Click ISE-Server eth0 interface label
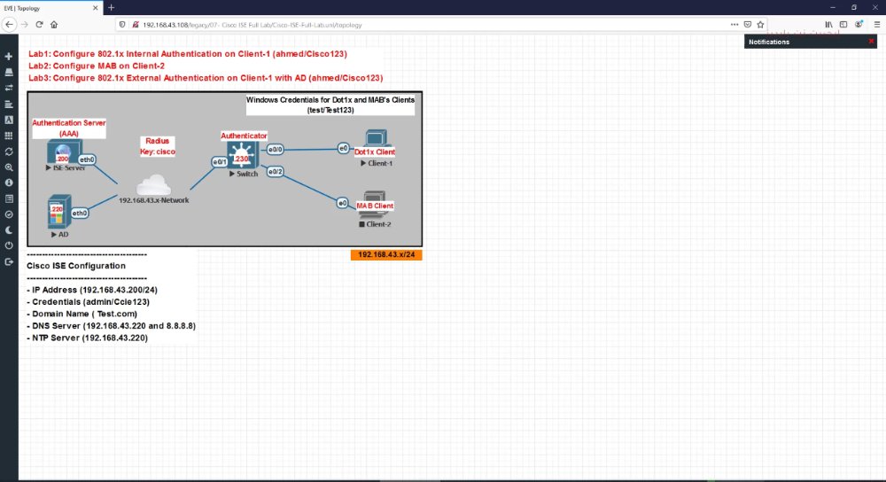Viewport: 886px width, 482px height. 87,159
